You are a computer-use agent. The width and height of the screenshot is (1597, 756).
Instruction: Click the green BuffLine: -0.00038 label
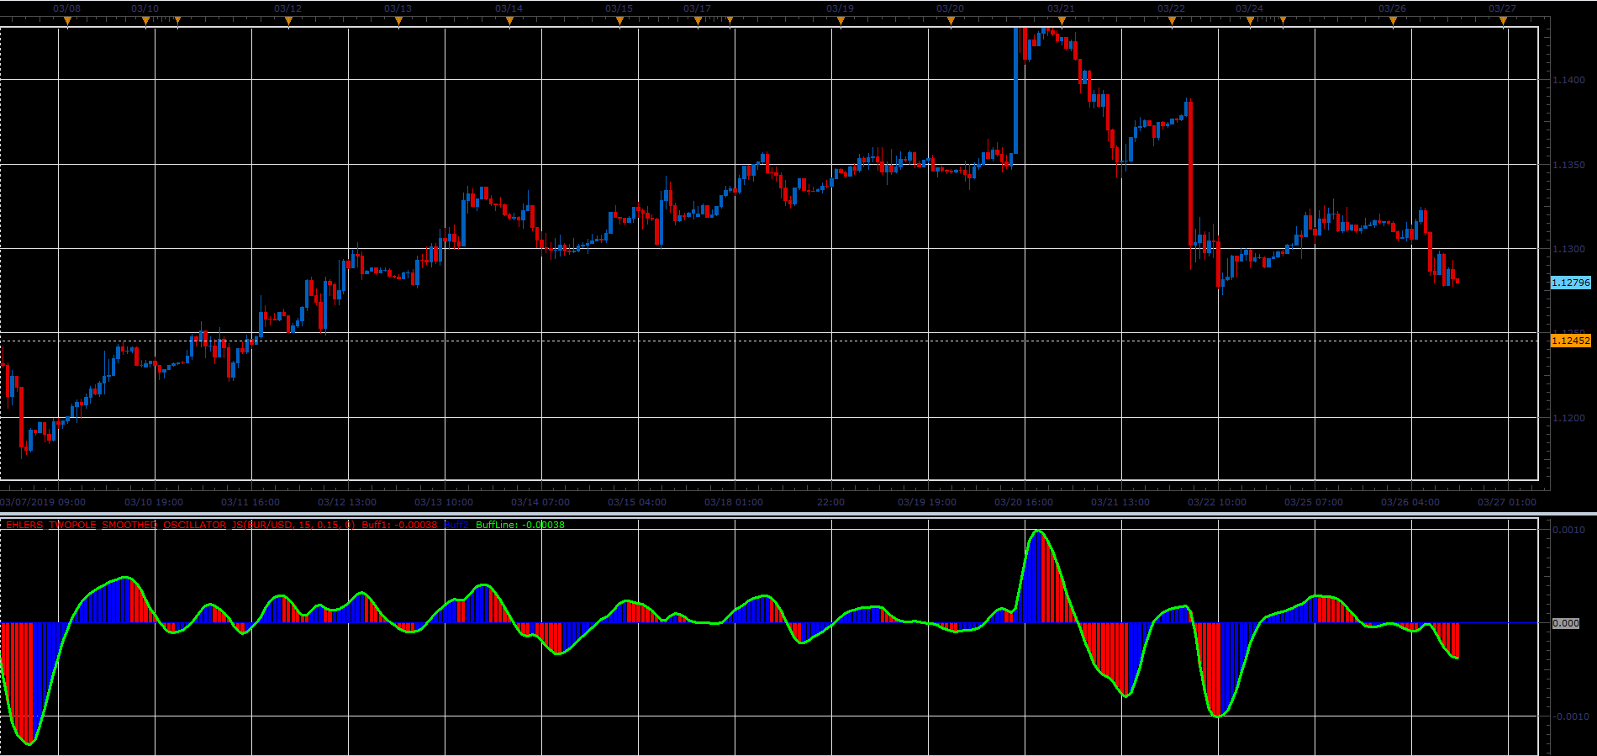(520, 525)
